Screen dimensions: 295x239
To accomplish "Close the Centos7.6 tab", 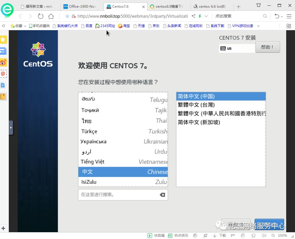I will click(144, 7).
